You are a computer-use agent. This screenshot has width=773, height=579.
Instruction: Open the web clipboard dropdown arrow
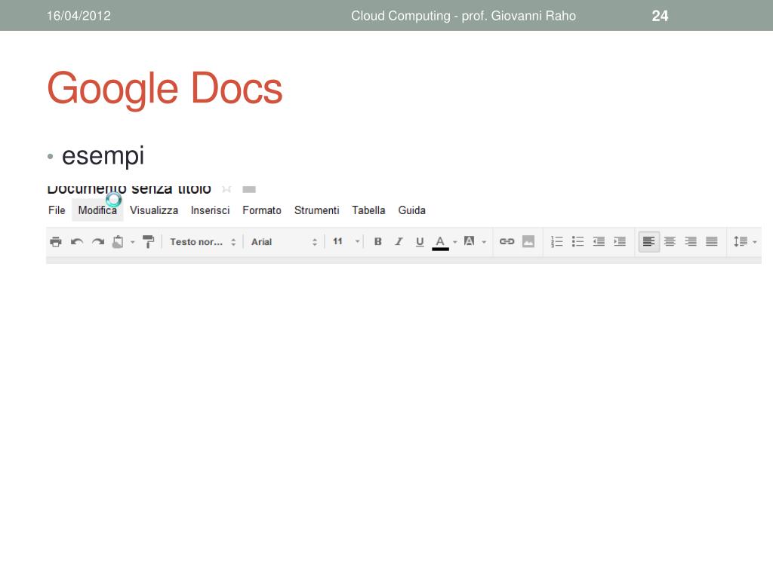[133, 242]
